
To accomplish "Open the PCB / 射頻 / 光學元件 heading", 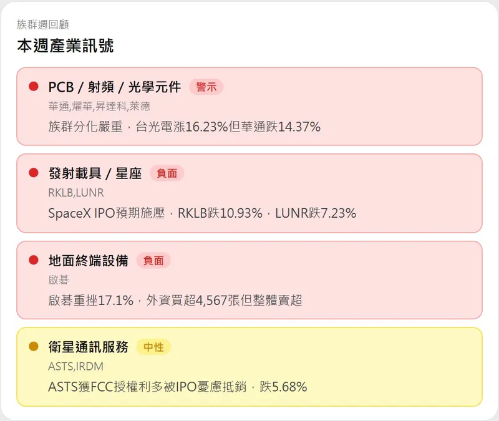I will coord(114,87).
